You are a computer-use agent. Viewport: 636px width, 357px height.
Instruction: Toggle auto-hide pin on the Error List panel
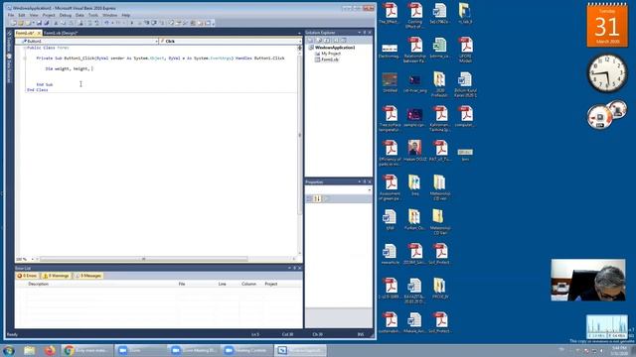coord(294,268)
